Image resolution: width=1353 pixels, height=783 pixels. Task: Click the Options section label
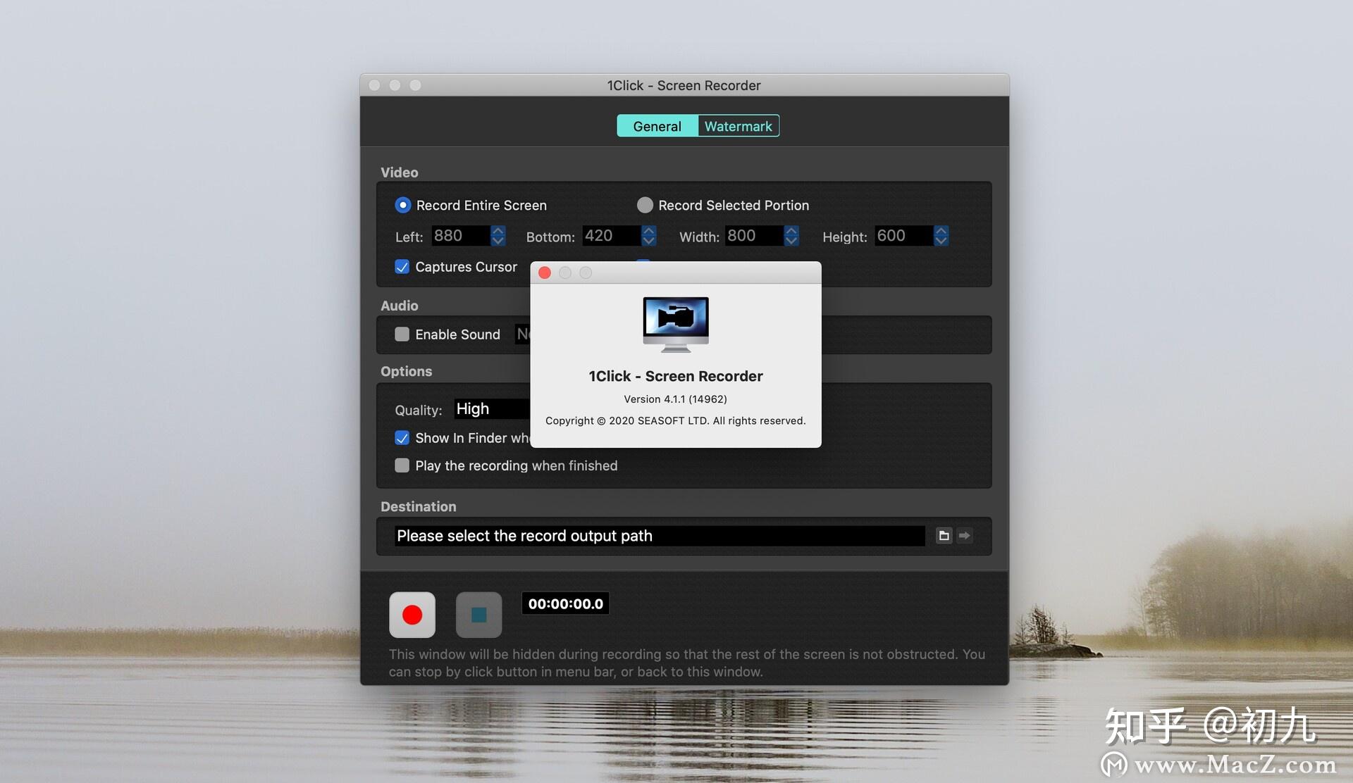(407, 371)
